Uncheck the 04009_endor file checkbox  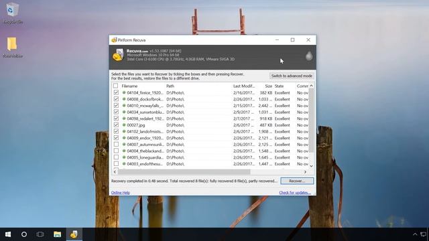tap(116, 138)
